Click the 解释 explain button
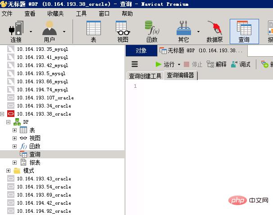 217,64
